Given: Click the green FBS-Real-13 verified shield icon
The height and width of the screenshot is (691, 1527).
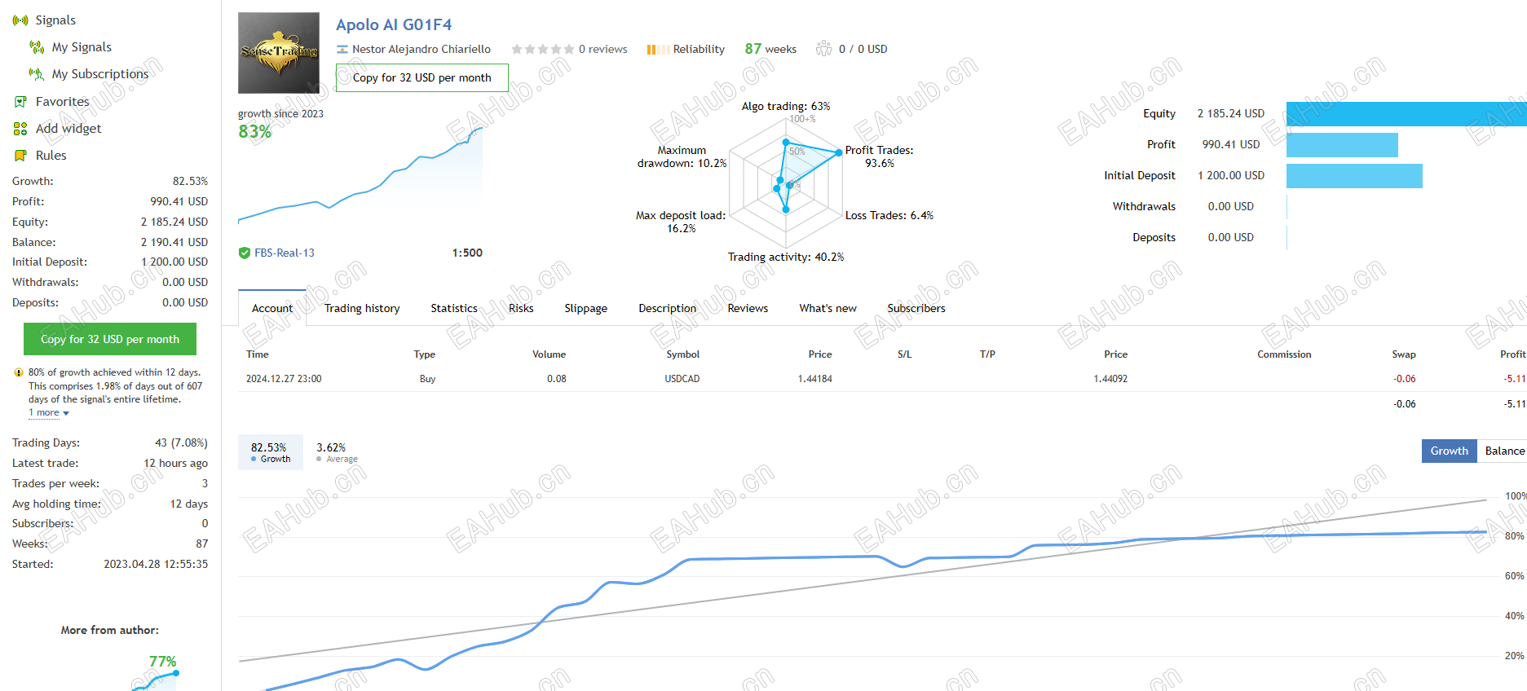Looking at the screenshot, I should coord(245,253).
